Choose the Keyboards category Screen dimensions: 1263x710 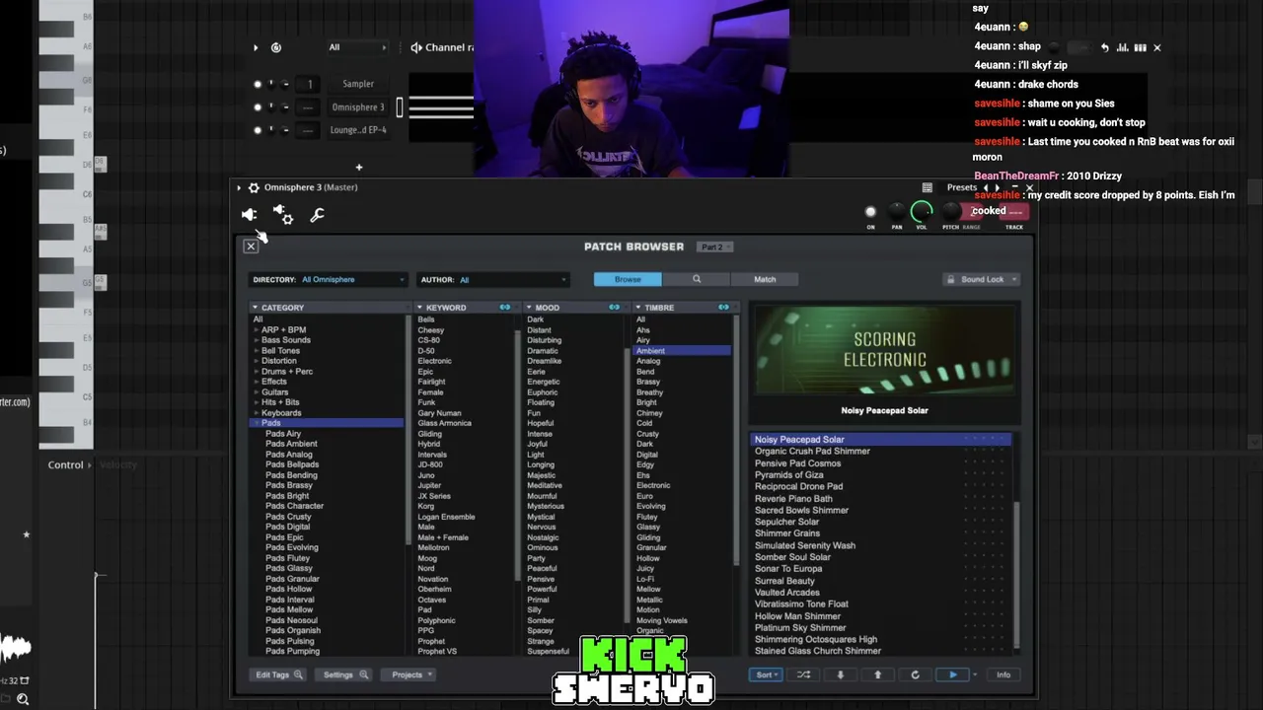click(x=281, y=413)
